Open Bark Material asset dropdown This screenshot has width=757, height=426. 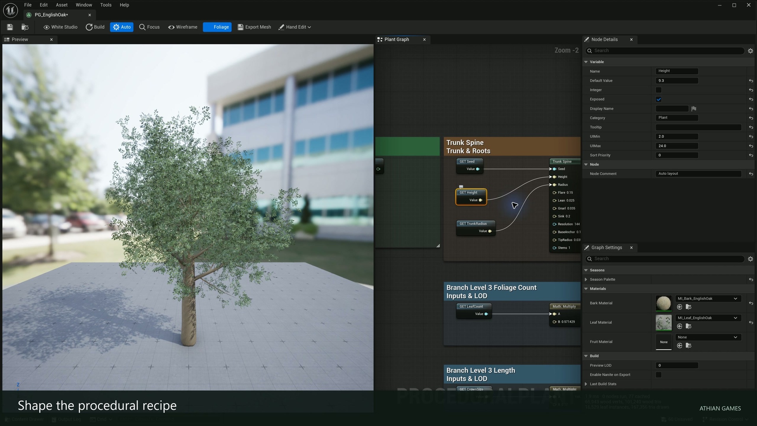[708, 299]
